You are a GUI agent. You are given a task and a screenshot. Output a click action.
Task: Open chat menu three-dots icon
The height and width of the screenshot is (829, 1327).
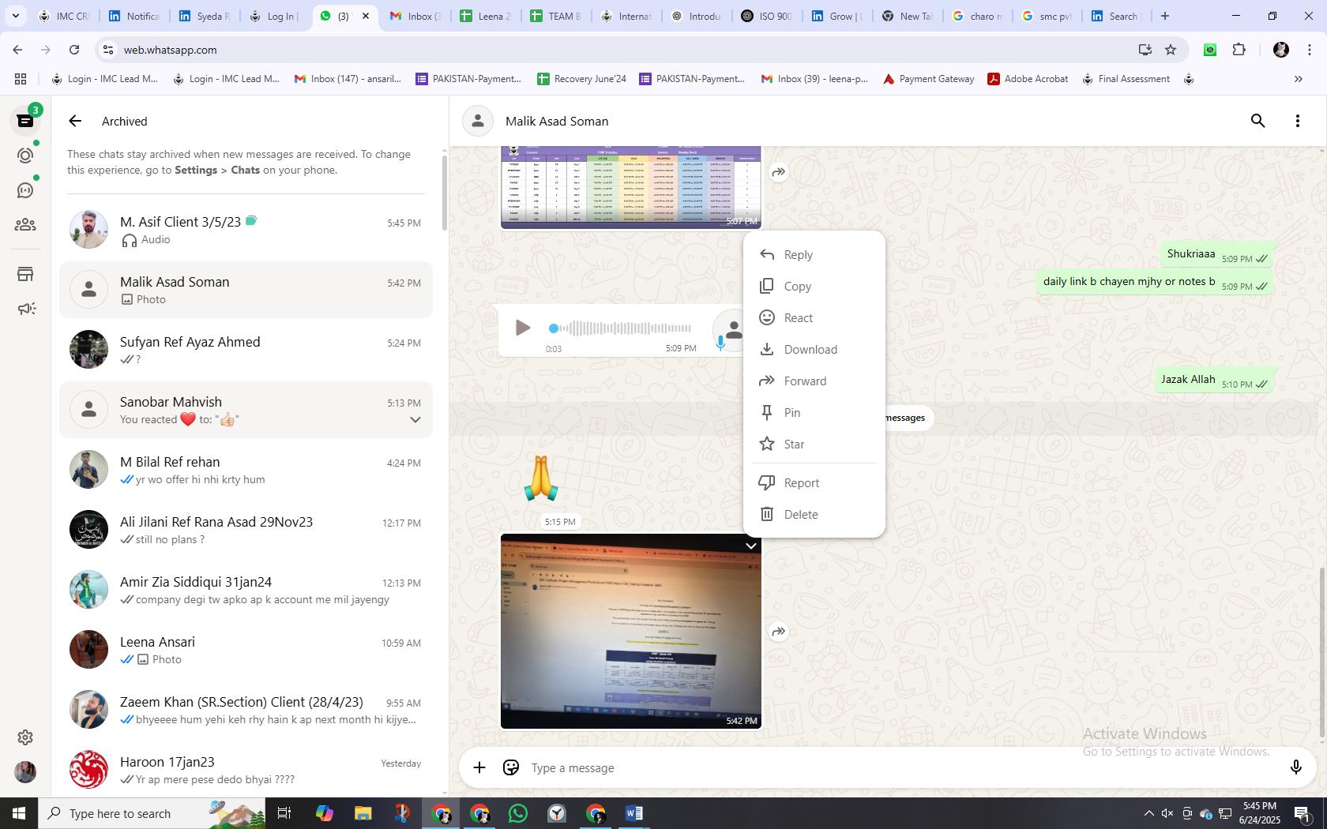pyautogui.click(x=1297, y=121)
